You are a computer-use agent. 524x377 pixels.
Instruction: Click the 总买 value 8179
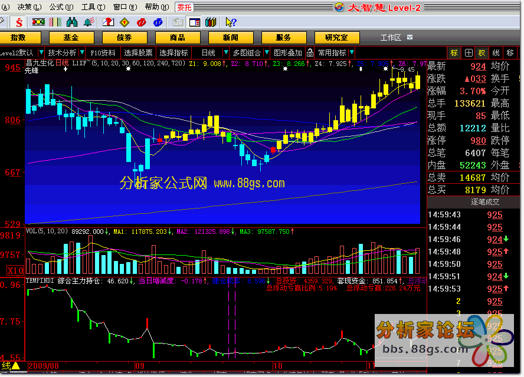(x=476, y=190)
